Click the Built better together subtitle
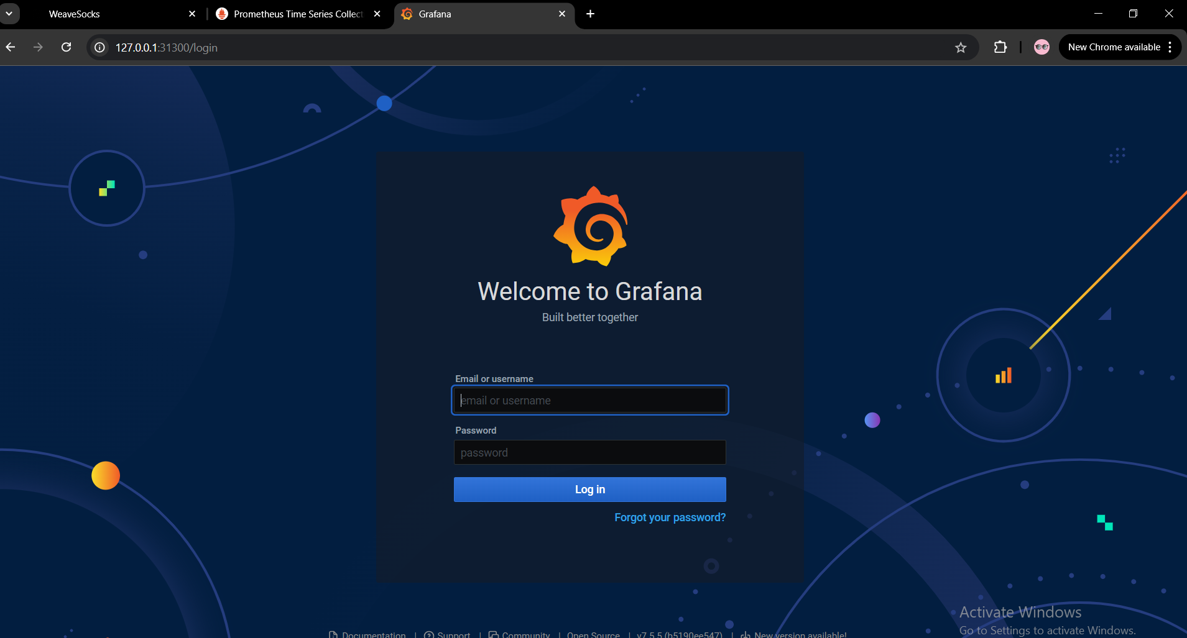The width and height of the screenshot is (1187, 638). 589,317
